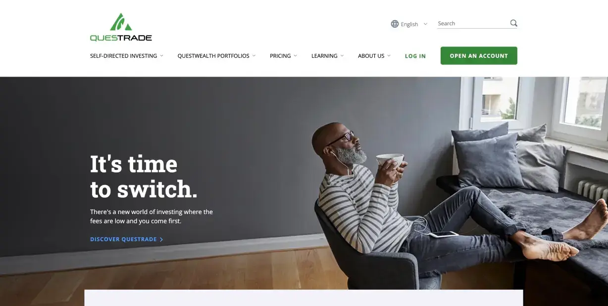Click the Questrade logo
This screenshot has width=608, height=306.
coord(121,27)
